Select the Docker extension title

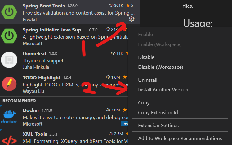coord(31,110)
